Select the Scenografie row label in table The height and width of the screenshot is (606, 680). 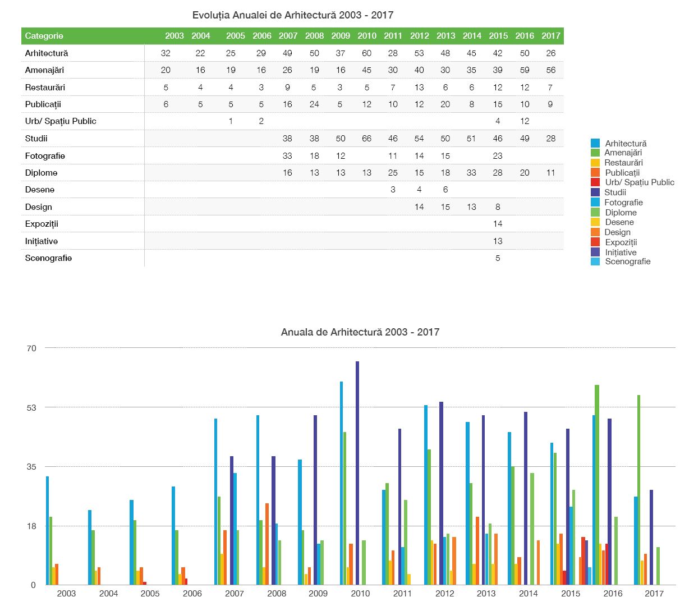[x=48, y=258]
